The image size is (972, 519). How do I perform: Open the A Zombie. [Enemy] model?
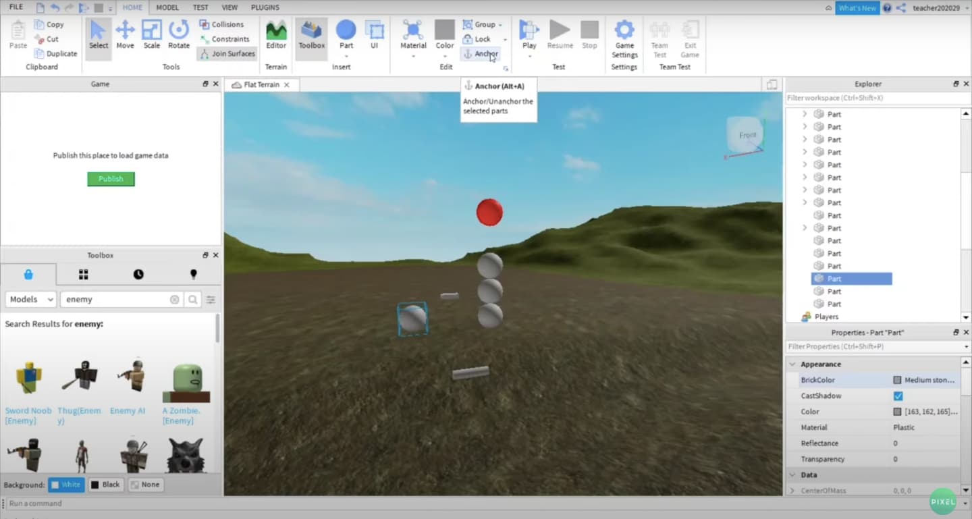click(186, 392)
